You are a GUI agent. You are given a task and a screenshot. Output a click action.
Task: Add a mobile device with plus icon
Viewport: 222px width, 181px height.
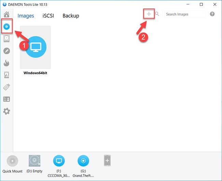[x=107, y=161]
